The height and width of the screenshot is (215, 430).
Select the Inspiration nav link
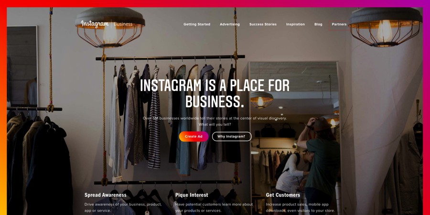coord(295,24)
